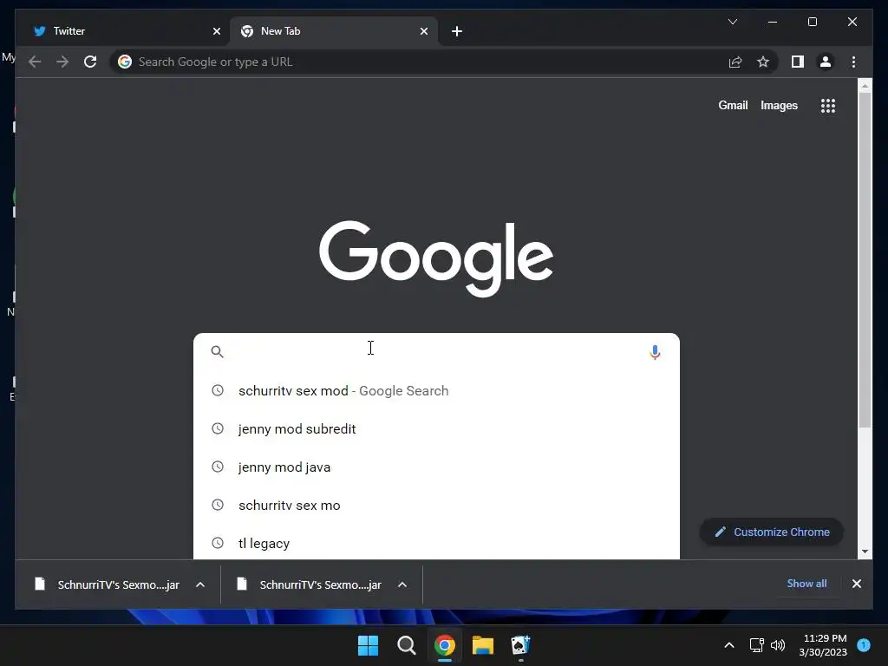Screen dimensions: 888x666
Task: Open the notification badge in taskbar
Action: pyautogui.click(x=864, y=644)
